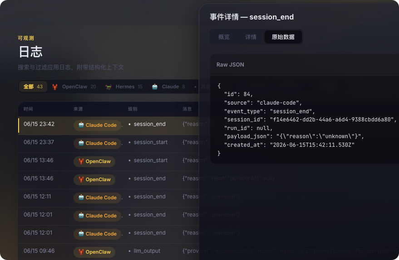Filter logs by 全部 43
This screenshot has height=260, width=399.
[33, 87]
